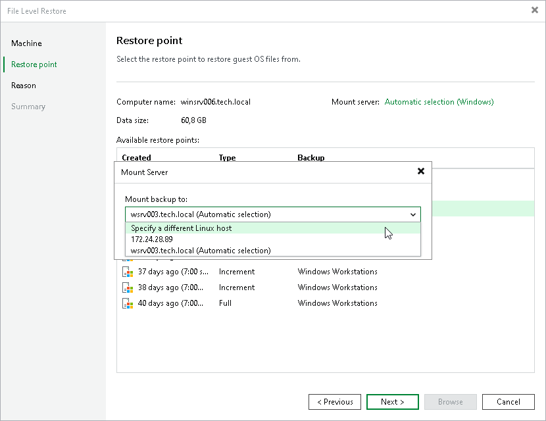Screen dimensions: 546x421
Task: Click Increment type in 37 days row
Action: [236, 272]
